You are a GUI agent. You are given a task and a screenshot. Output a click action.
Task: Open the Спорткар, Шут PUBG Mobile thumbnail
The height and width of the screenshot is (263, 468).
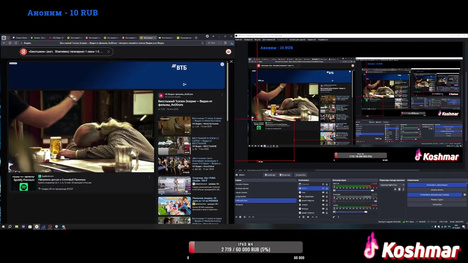[174, 186]
